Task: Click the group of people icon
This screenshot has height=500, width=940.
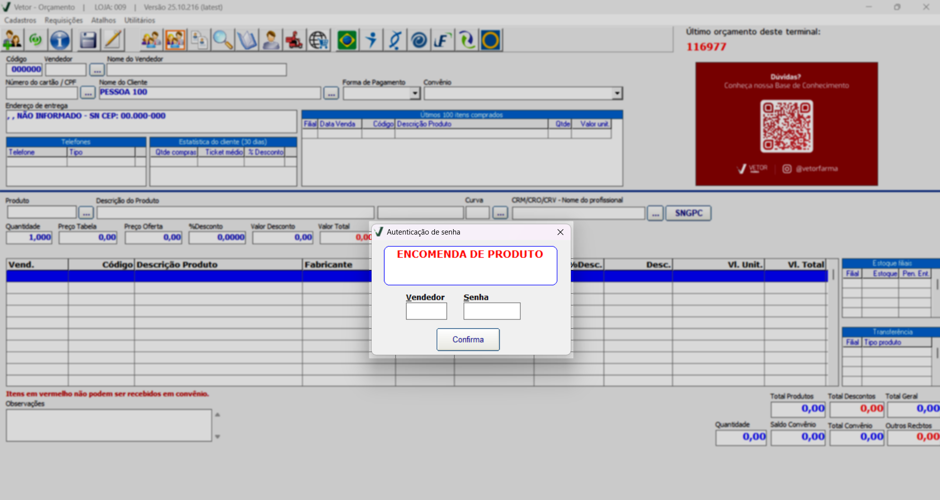Action: pyautogui.click(x=151, y=40)
